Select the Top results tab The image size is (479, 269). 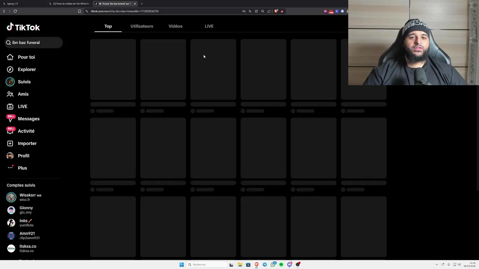(x=108, y=26)
